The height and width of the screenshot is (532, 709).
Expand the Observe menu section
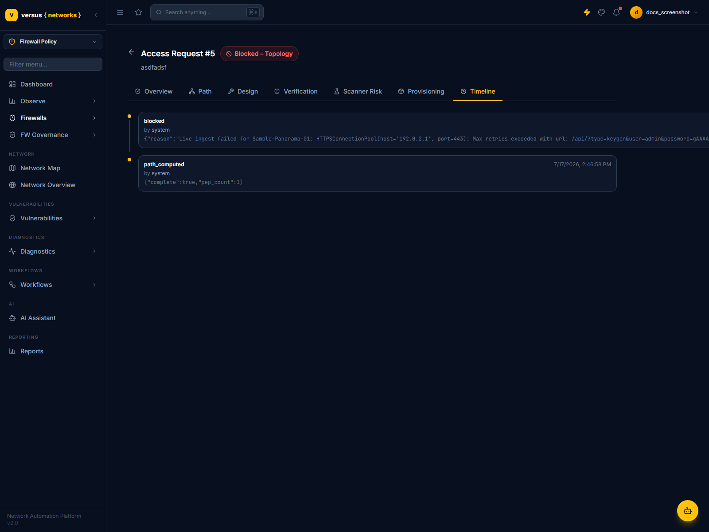(x=53, y=101)
